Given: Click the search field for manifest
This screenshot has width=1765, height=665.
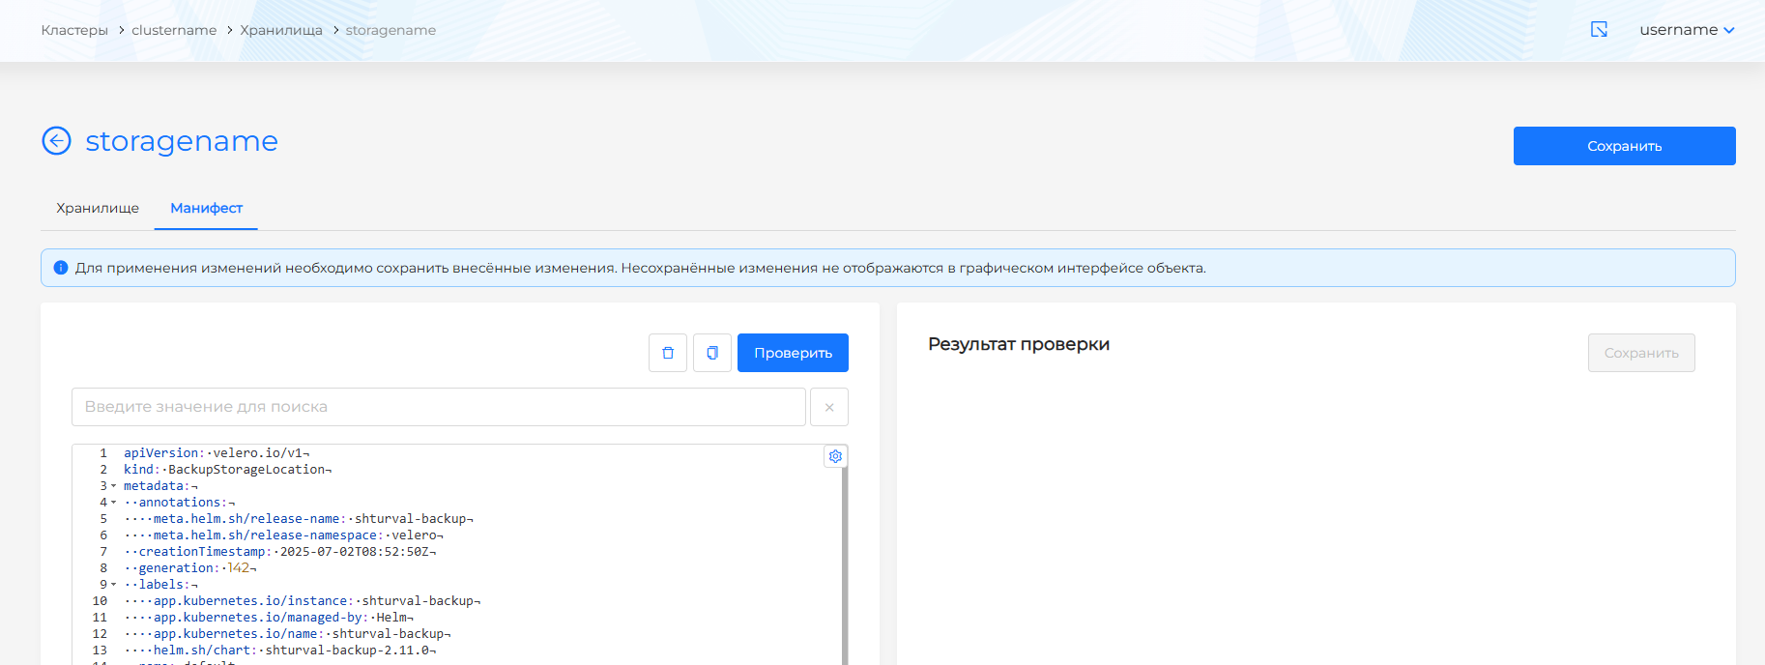Looking at the screenshot, I should (438, 407).
